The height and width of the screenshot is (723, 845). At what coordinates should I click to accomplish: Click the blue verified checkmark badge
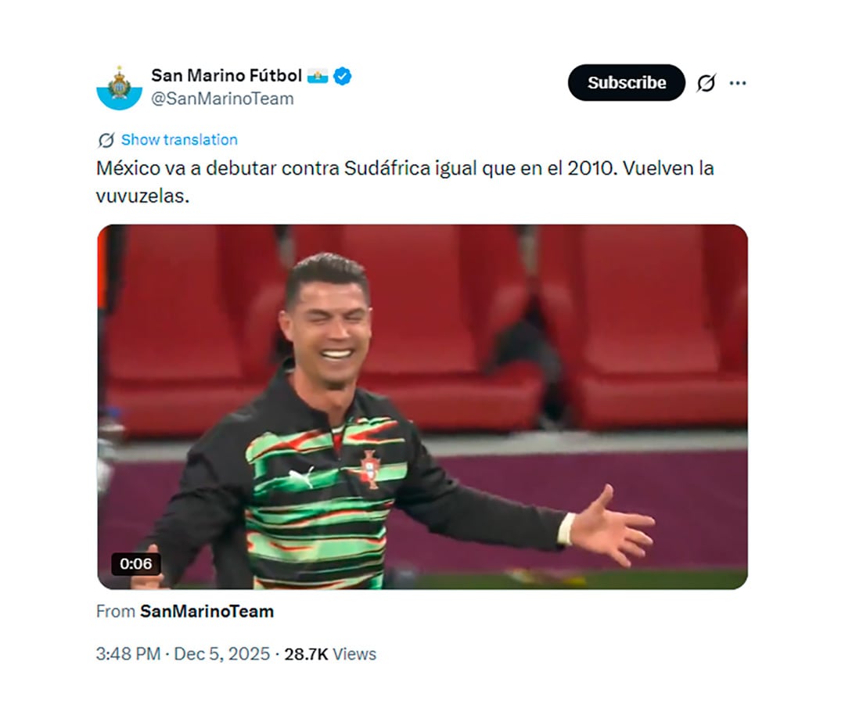click(x=342, y=76)
